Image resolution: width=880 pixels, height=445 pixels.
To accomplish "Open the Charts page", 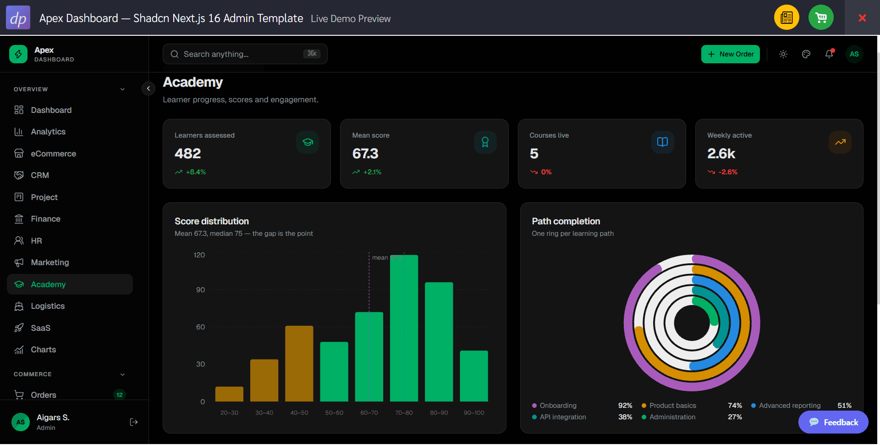I will 70,350.
